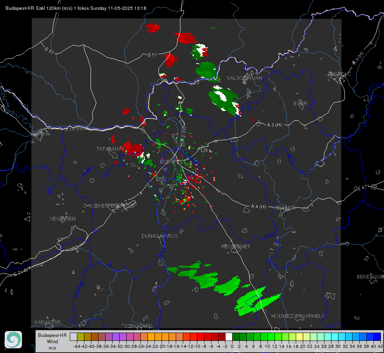Click the blue 'Heves' county label
The image size is (384, 353).
[x=290, y=159]
